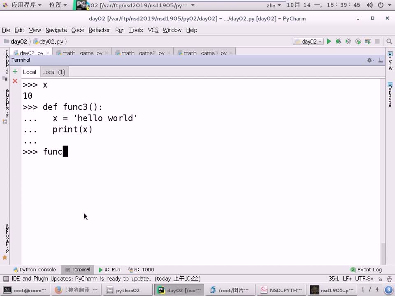Click terminal scrollbar thumb
Image resolution: width=395 pixels, height=296 pixels.
(383, 254)
